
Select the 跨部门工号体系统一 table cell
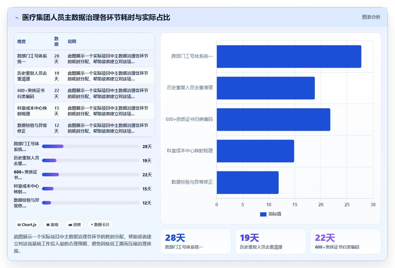point(32,59)
